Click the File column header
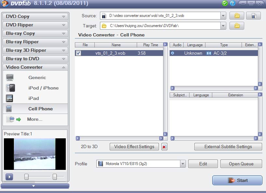The image size is (266, 193). click(x=85, y=45)
